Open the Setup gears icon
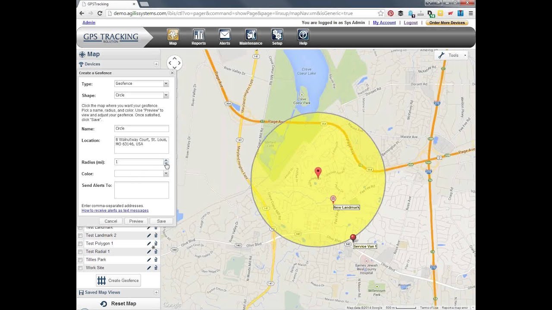This screenshot has height=310, width=552. [x=277, y=35]
